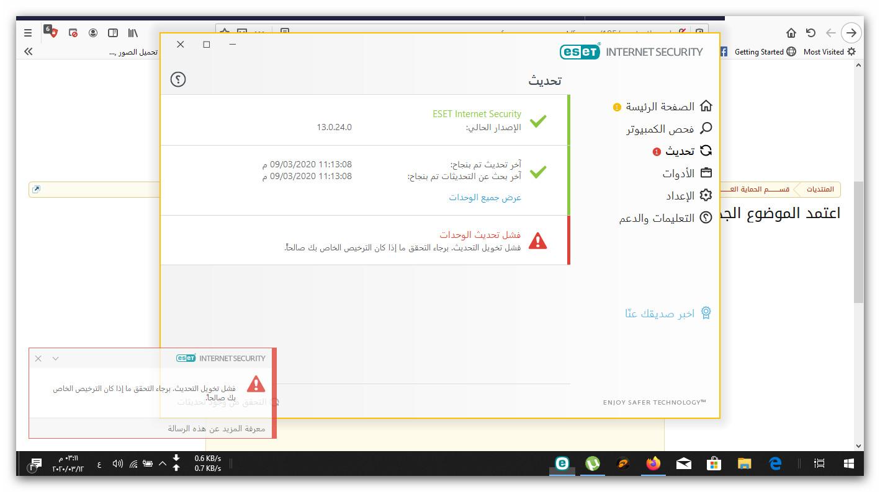The image size is (880, 492).
Task: Click the red warning triangle in the update panel
Action: 537,240
